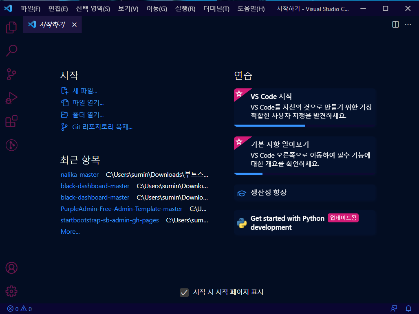Click the More... recent items link

coord(70,232)
